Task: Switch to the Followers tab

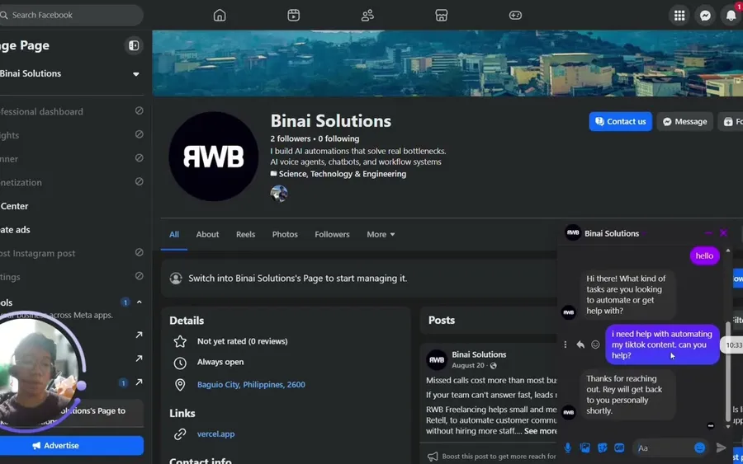Action: [x=332, y=234]
